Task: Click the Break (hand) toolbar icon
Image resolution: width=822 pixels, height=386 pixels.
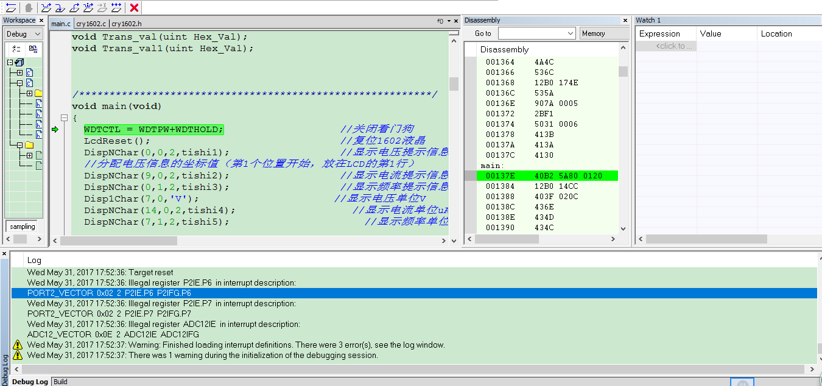Action: (x=29, y=8)
